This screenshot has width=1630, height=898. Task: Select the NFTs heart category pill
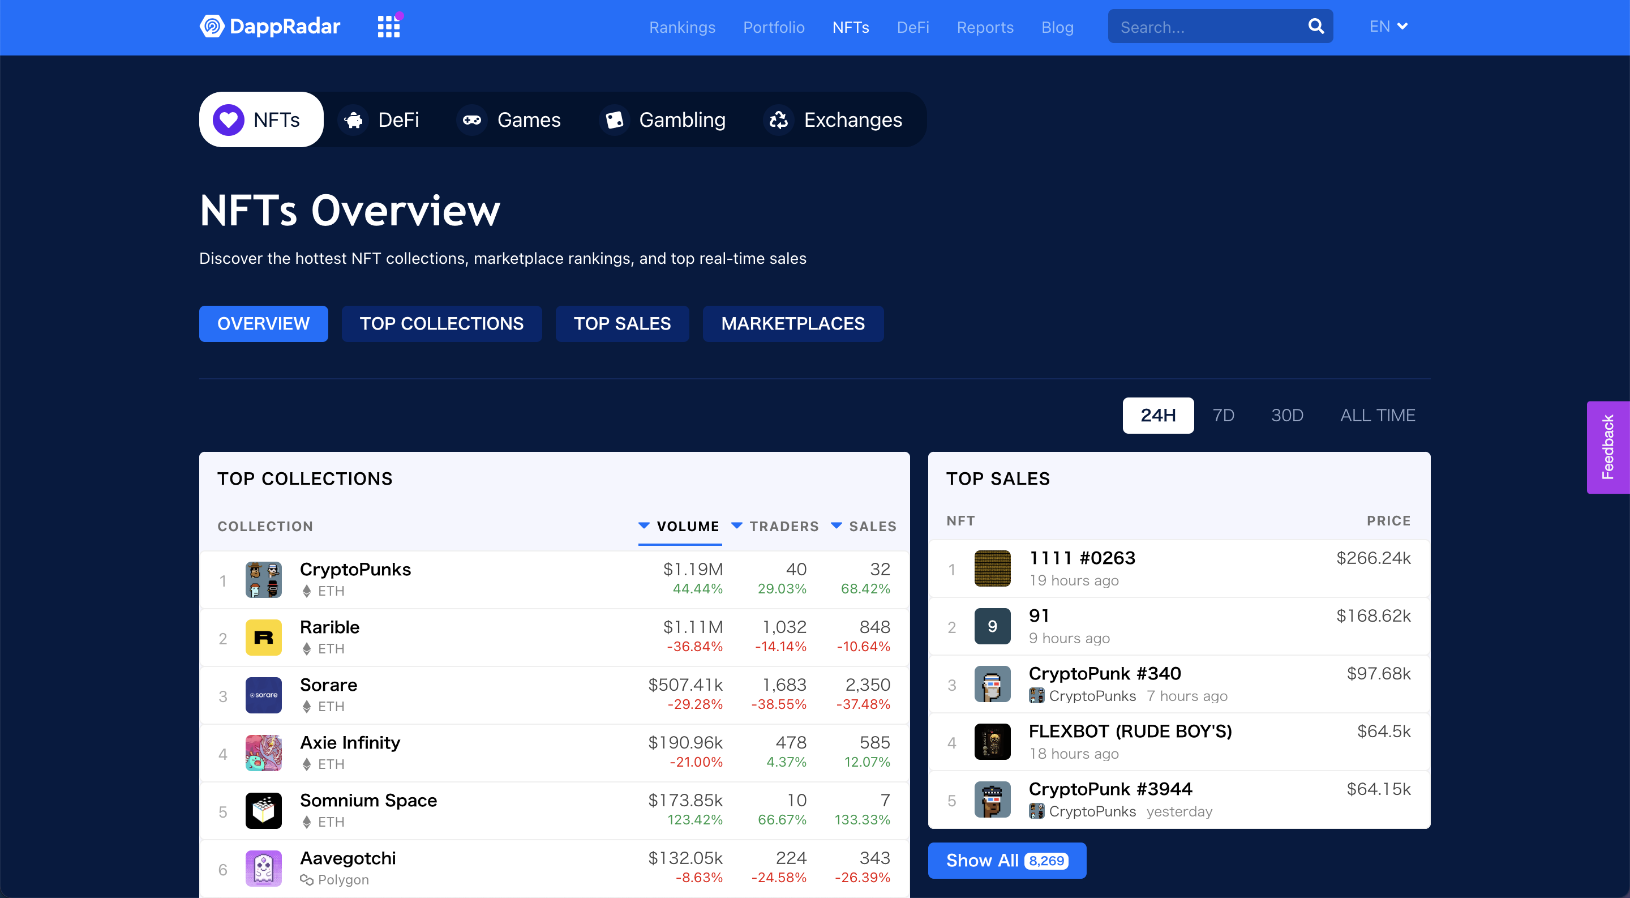(x=261, y=119)
